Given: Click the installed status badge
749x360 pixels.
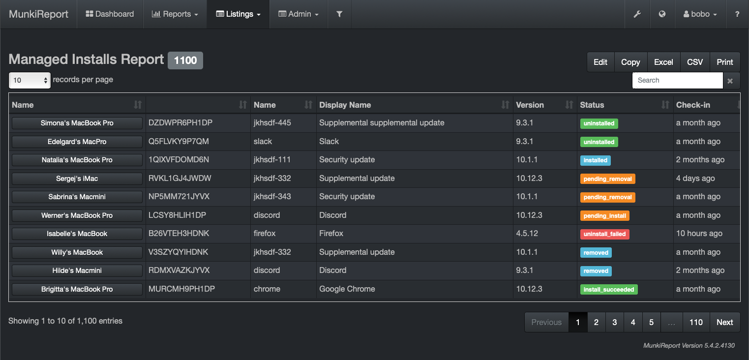Looking at the screenshot, I should 596,160.
